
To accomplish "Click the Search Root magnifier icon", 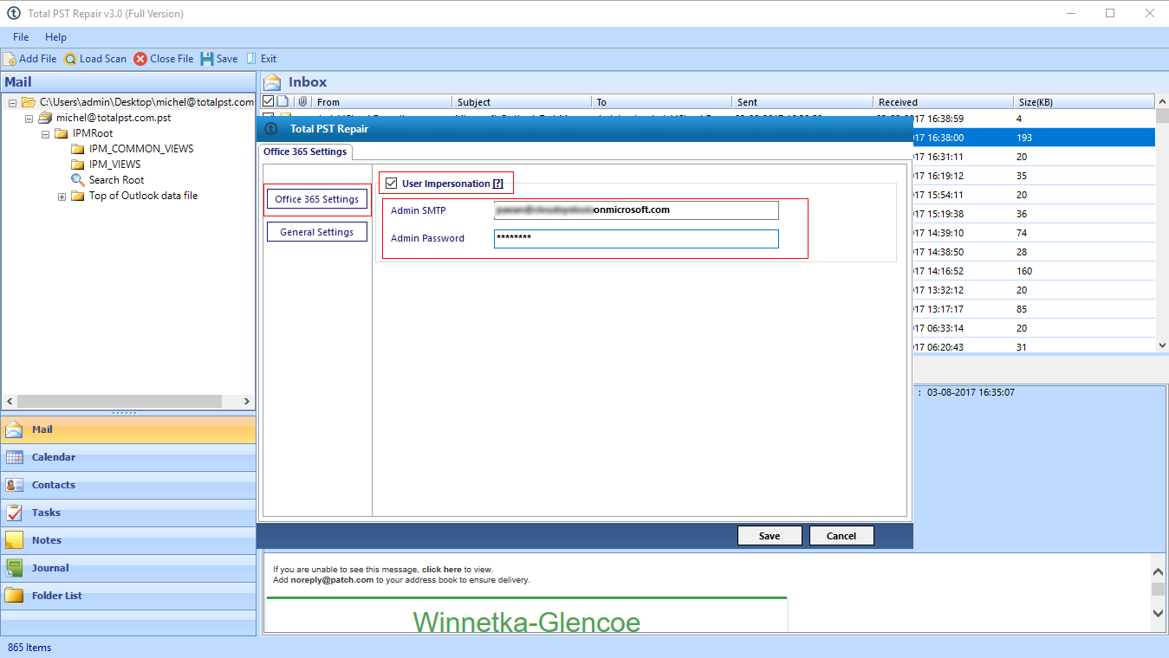I will 77,180.
